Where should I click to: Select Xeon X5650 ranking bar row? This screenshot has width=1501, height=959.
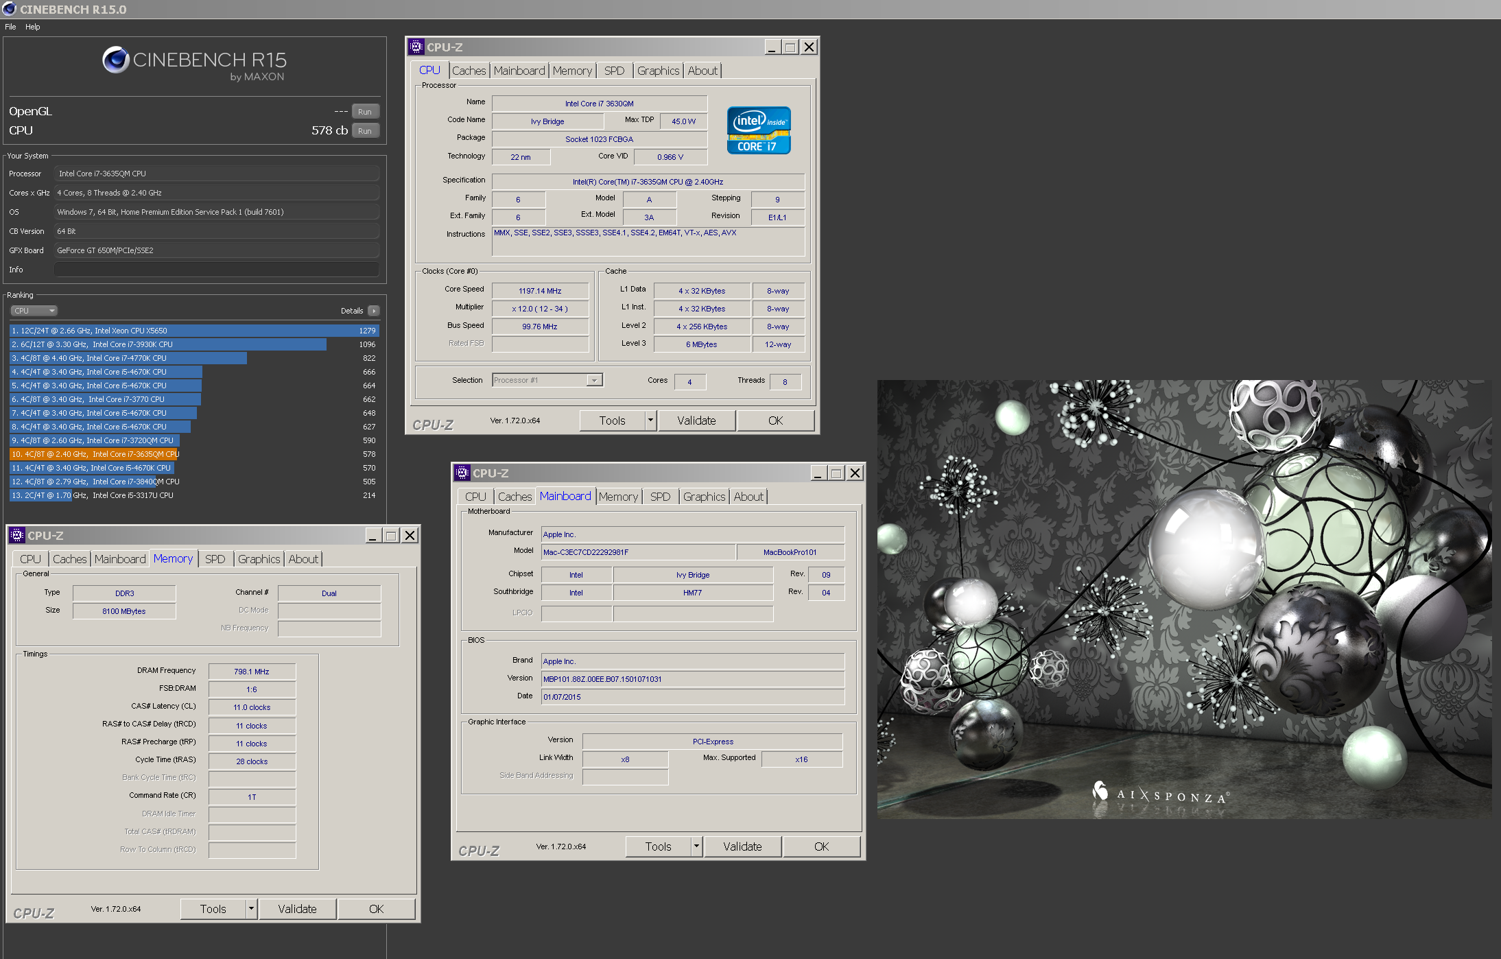point(194,331)
